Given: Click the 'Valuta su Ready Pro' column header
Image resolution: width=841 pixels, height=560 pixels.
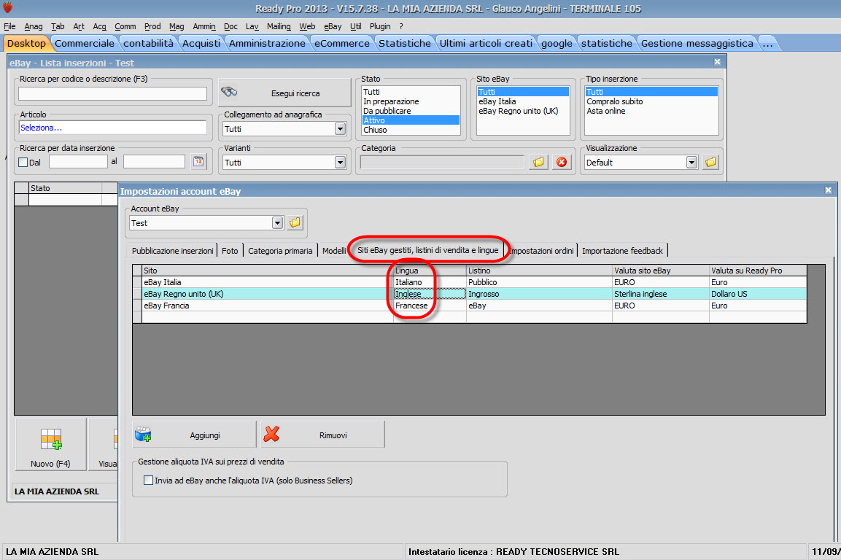Looking at the screenshot, I should click(757, 271).
